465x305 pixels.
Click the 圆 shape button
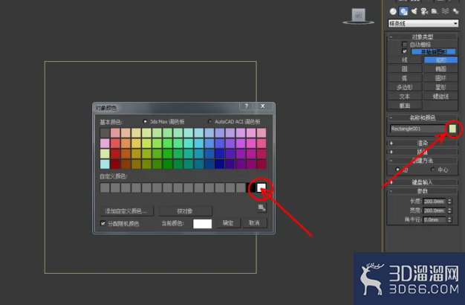(405, 69)
